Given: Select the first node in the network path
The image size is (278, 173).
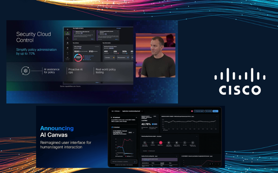Looking at the screenshot, I should point(145,143).
